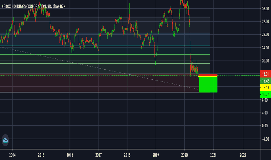Click the 4.00 price axis label
Screen dimensions: 271x160
(265, 113)
